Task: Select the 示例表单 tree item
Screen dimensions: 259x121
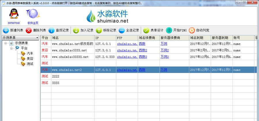Action: [22, 43]
